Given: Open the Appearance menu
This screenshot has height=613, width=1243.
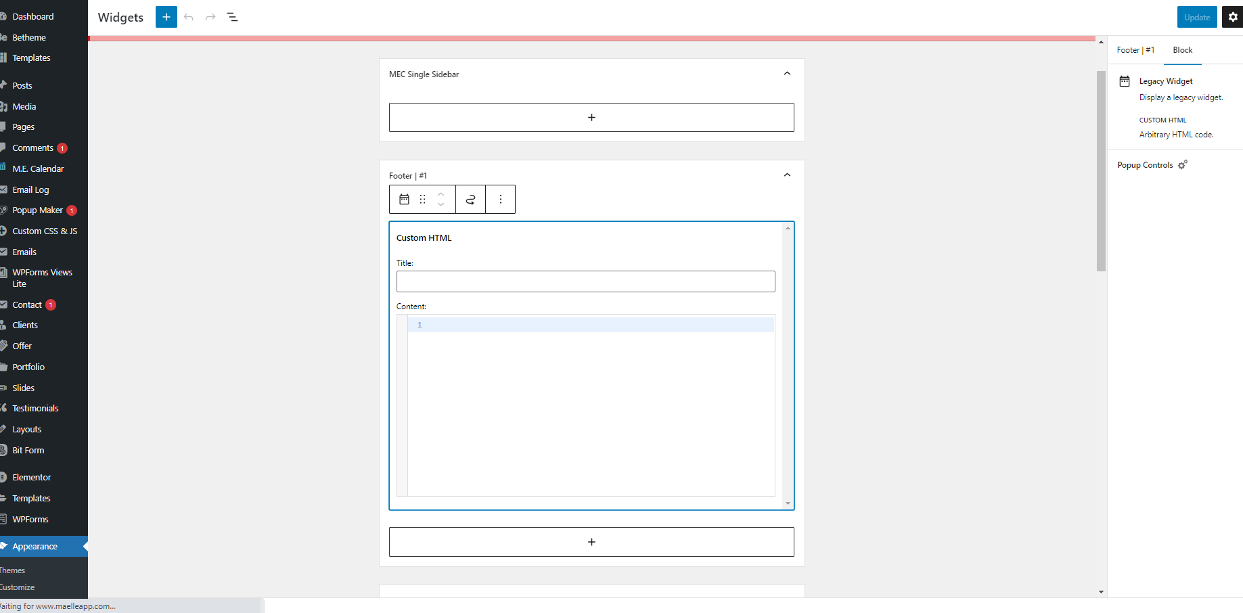Looking at the screenshot, I should click(35, 546).
